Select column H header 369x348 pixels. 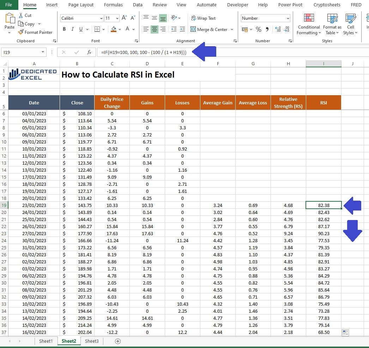(288, 64)
